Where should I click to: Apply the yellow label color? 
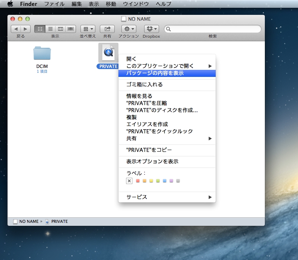point(151,181)
